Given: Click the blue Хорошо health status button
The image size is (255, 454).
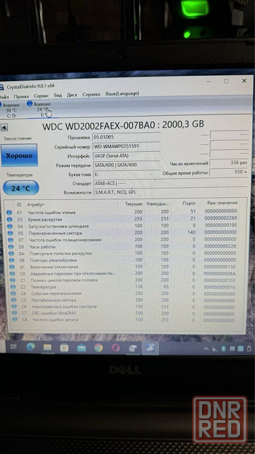Looking at the screenshot, I should (x=20, y=155).
